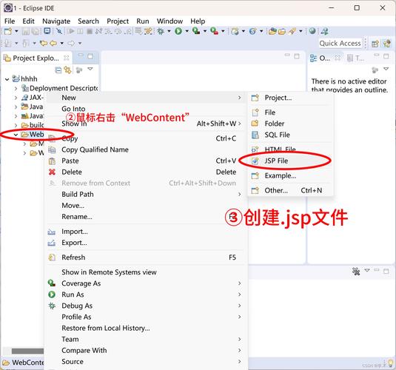Open Run As submenu
This screenshot has height=370, width=396.
[146, 295]
